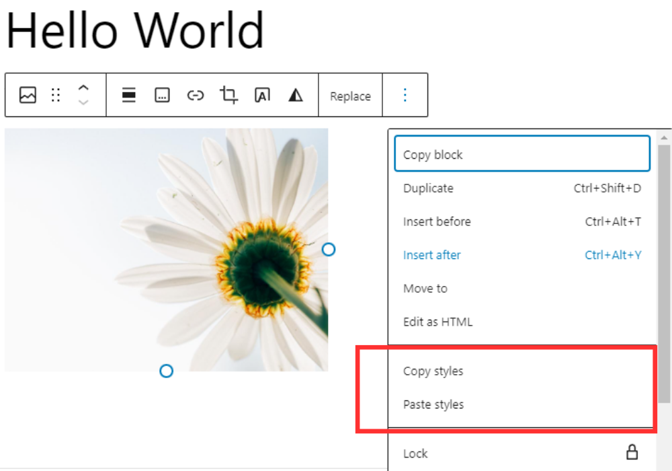Toggle the three-dot block options menu

click(405, 95)
